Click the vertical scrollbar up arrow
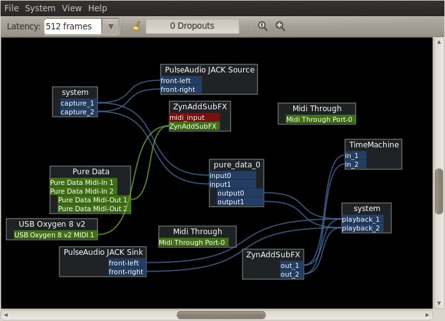The image size is (445, 321). click(439, 42)
